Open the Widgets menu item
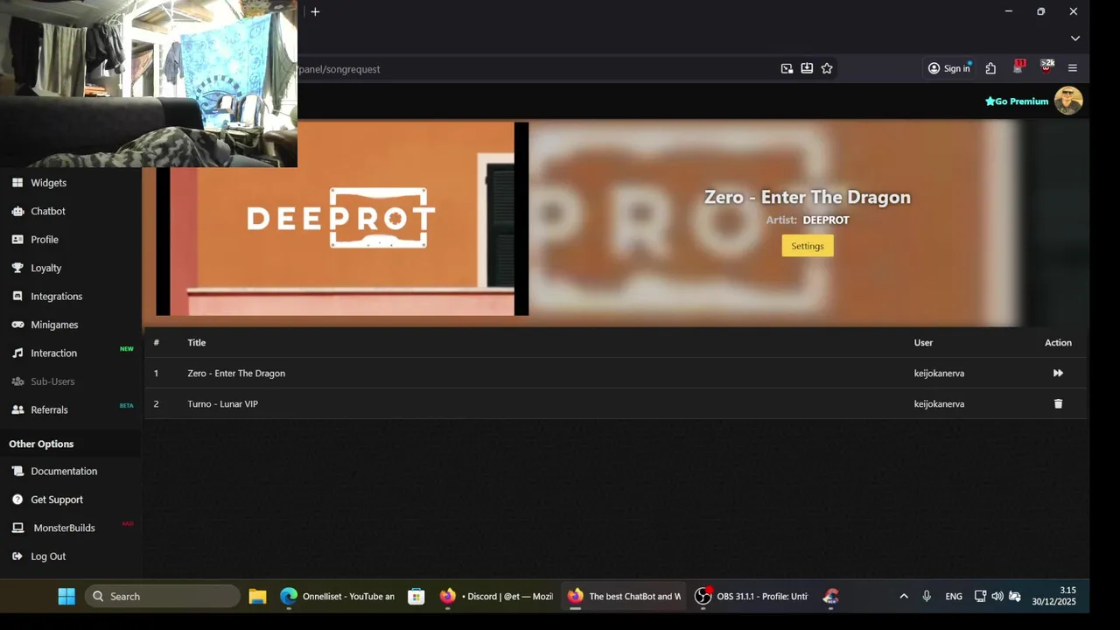 [x=49, y=183]
